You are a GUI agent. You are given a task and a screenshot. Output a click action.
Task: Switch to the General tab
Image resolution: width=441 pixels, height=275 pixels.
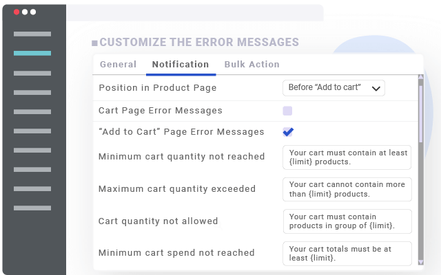118,65
